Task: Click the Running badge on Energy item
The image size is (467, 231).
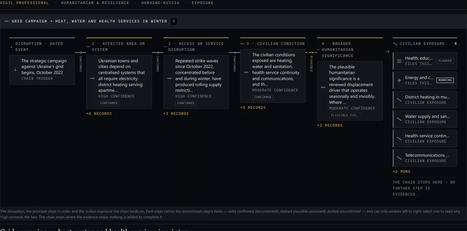Action: [445, 80]
